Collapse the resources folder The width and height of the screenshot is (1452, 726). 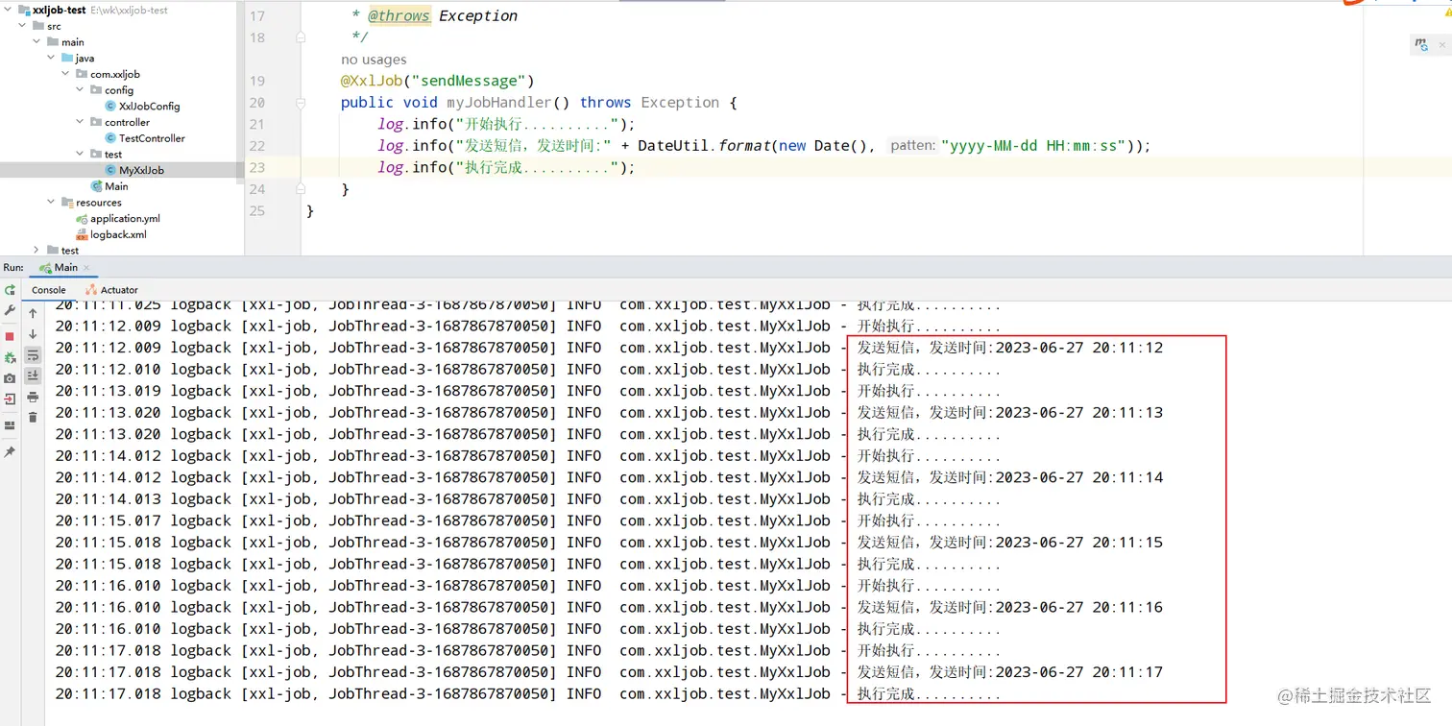[52, 202]
